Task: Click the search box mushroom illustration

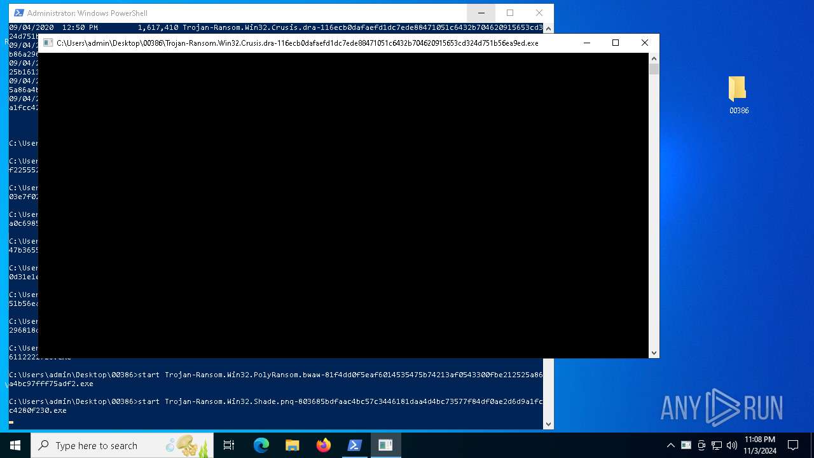Action: tap(186, 445)
